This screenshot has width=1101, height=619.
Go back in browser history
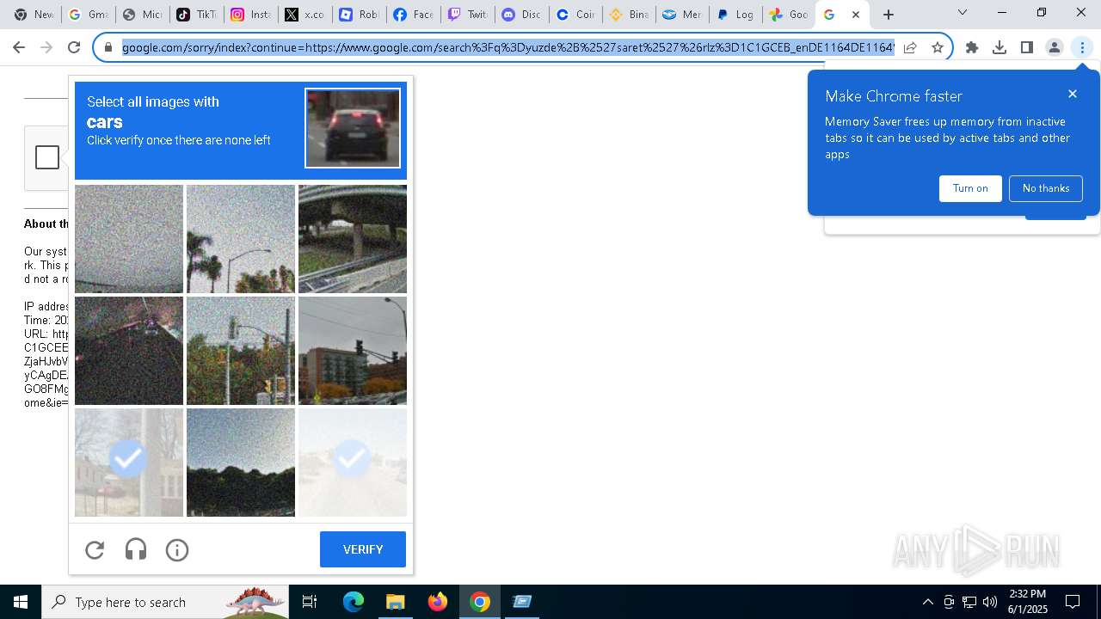(19, 47)
